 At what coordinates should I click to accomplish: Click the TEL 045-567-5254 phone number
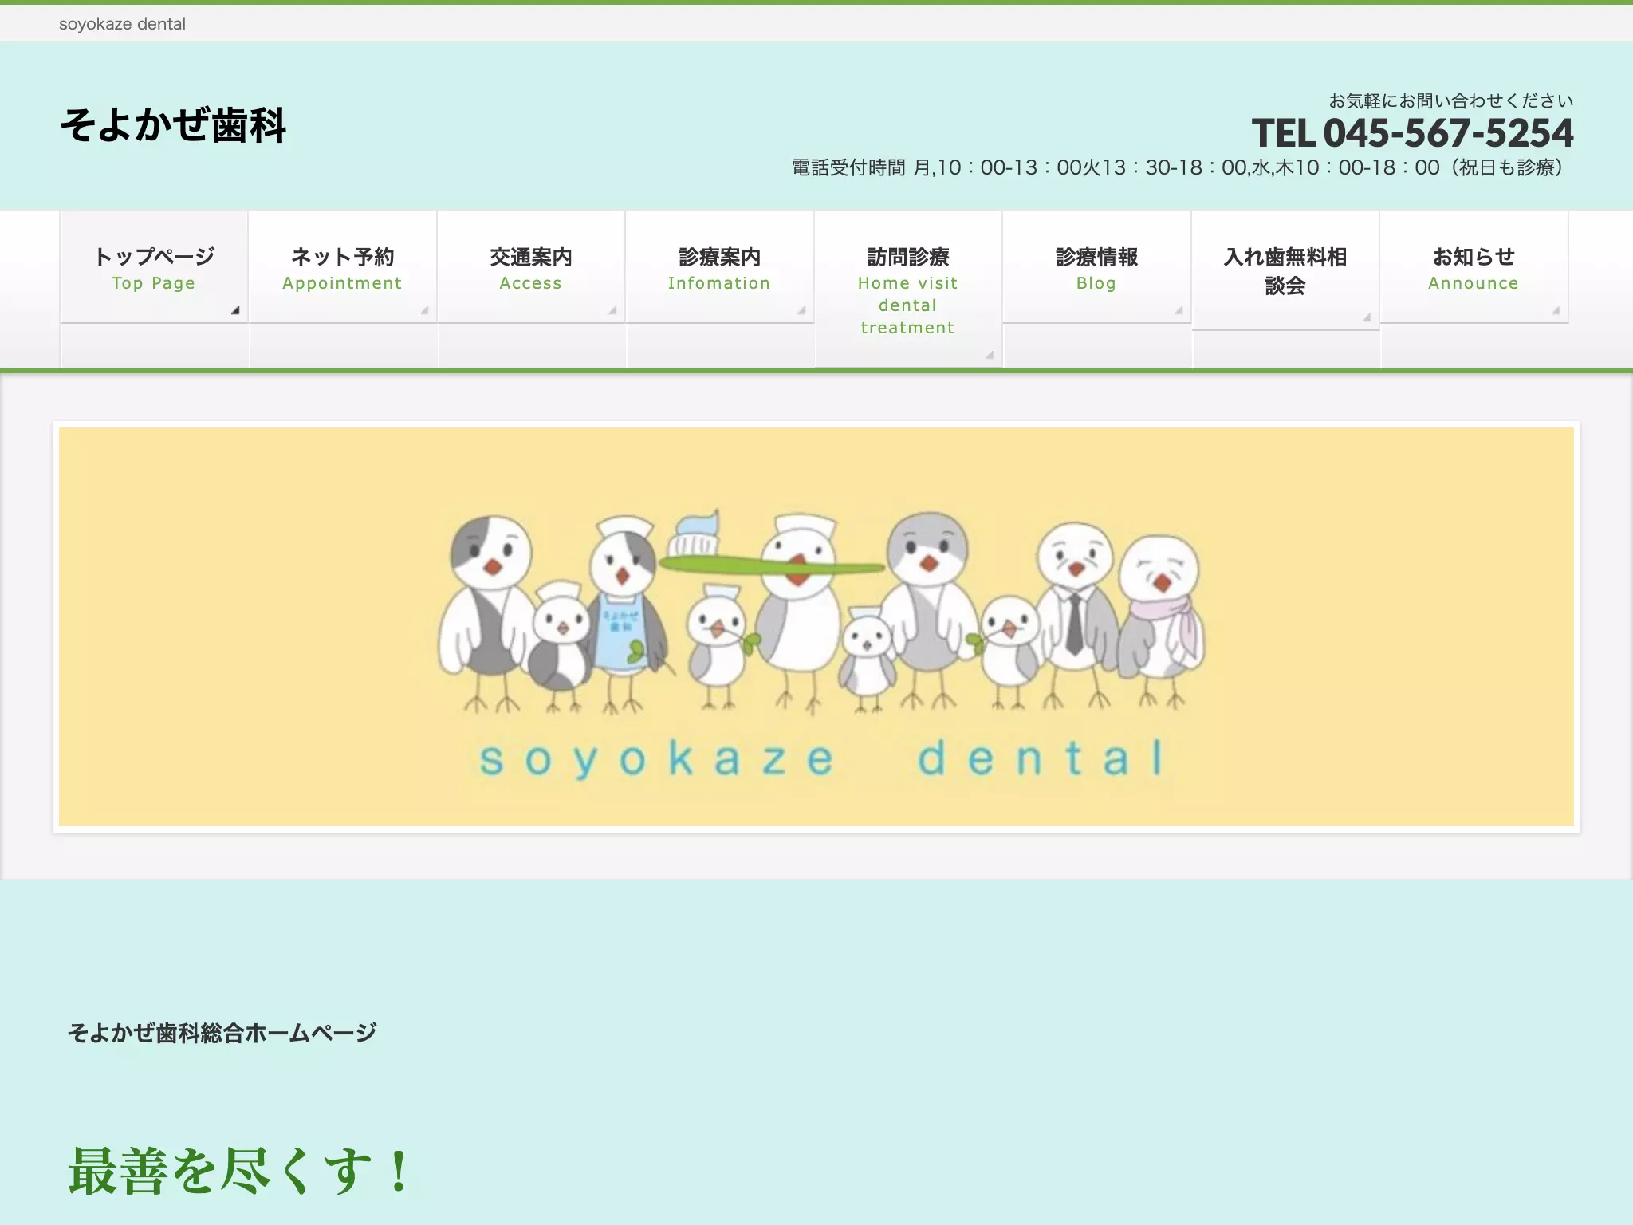pos(1412,132)
